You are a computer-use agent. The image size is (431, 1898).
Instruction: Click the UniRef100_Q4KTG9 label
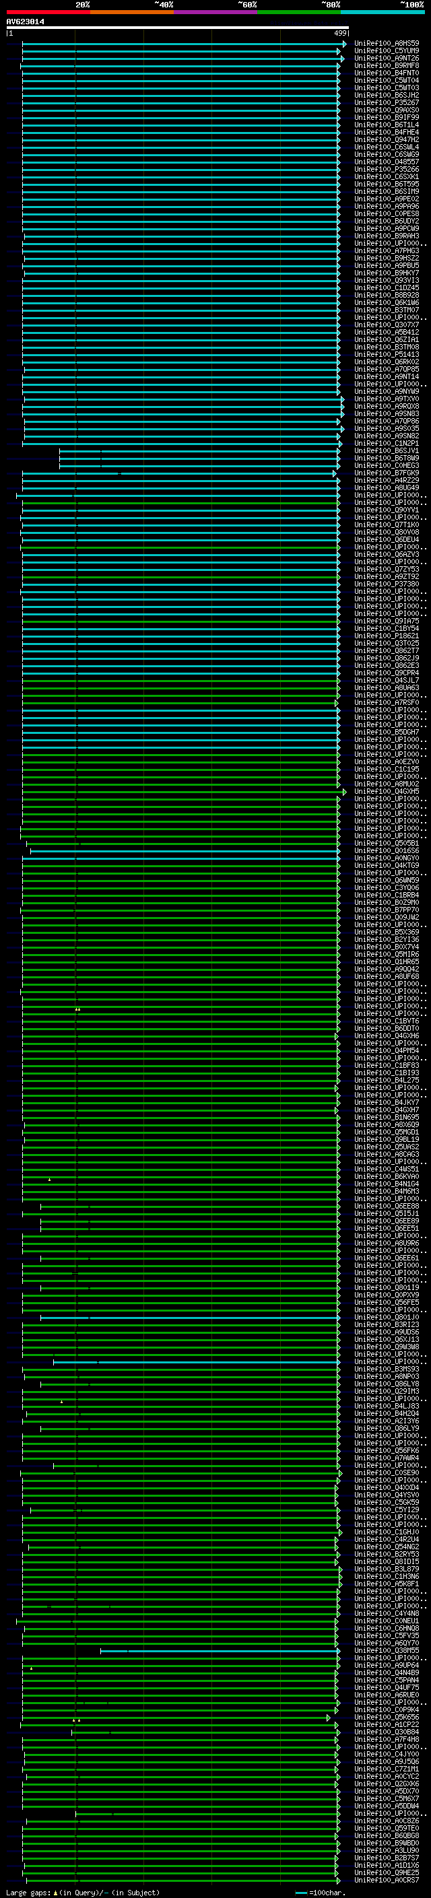click(387, 866)
